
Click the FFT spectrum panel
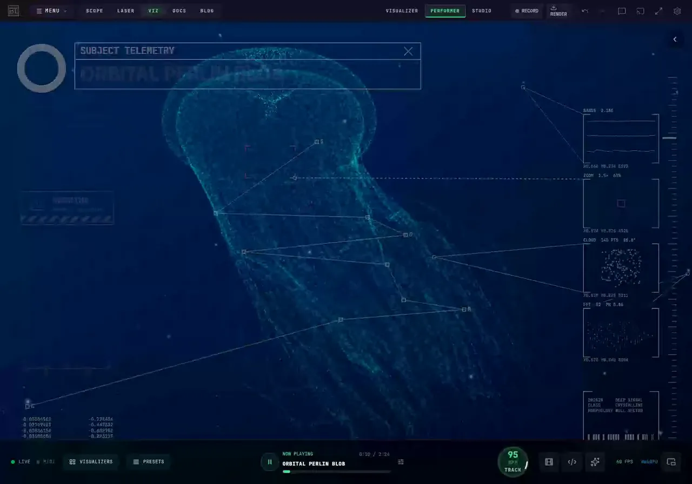[x=621, y=333]
